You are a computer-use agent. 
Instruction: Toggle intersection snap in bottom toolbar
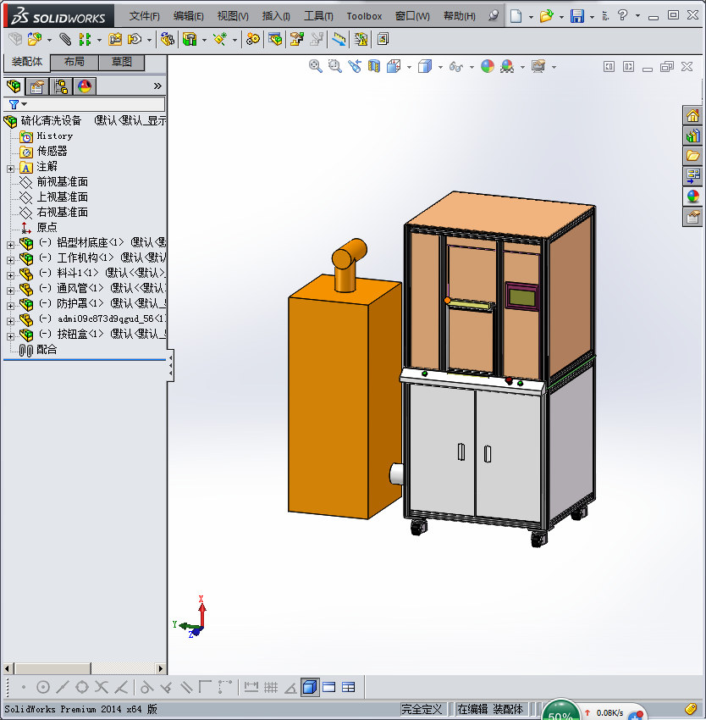(102, 688)
